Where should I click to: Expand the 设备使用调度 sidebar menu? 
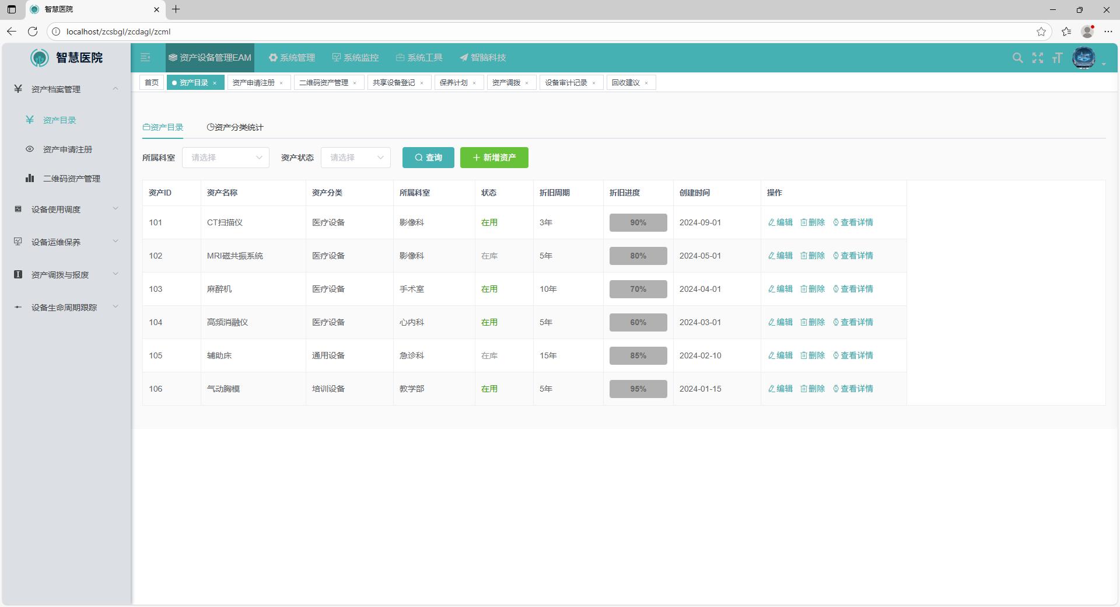click(x=66, y=210)
